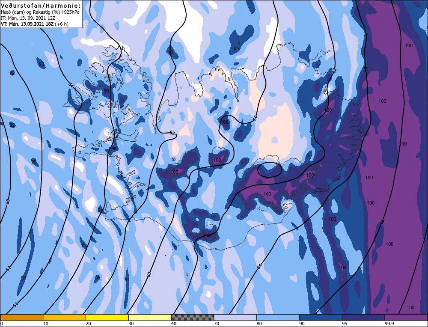The image size is (428, 327).
Task: Click the dark blue 90–95 legend swatch
Action: pos(321,317)
